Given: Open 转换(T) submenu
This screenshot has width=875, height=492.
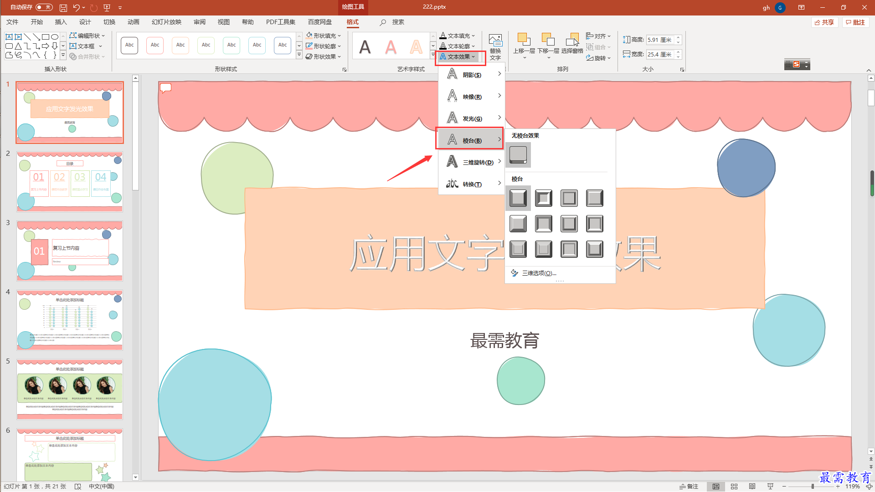Looking at the screenshot, I should 472,183.
